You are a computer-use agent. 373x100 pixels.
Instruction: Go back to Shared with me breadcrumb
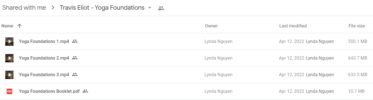click(x=24, y=8)
